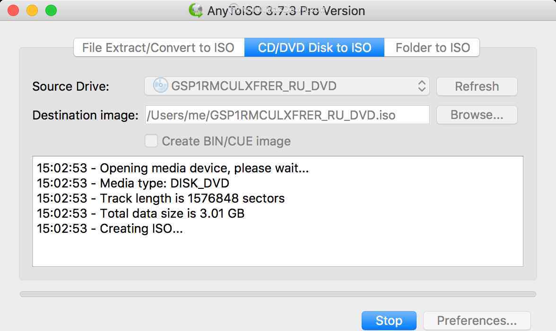Click the AnyToISO app icon in title bar
This screenshot has height=331, width=556.
(x=196, y=10)
